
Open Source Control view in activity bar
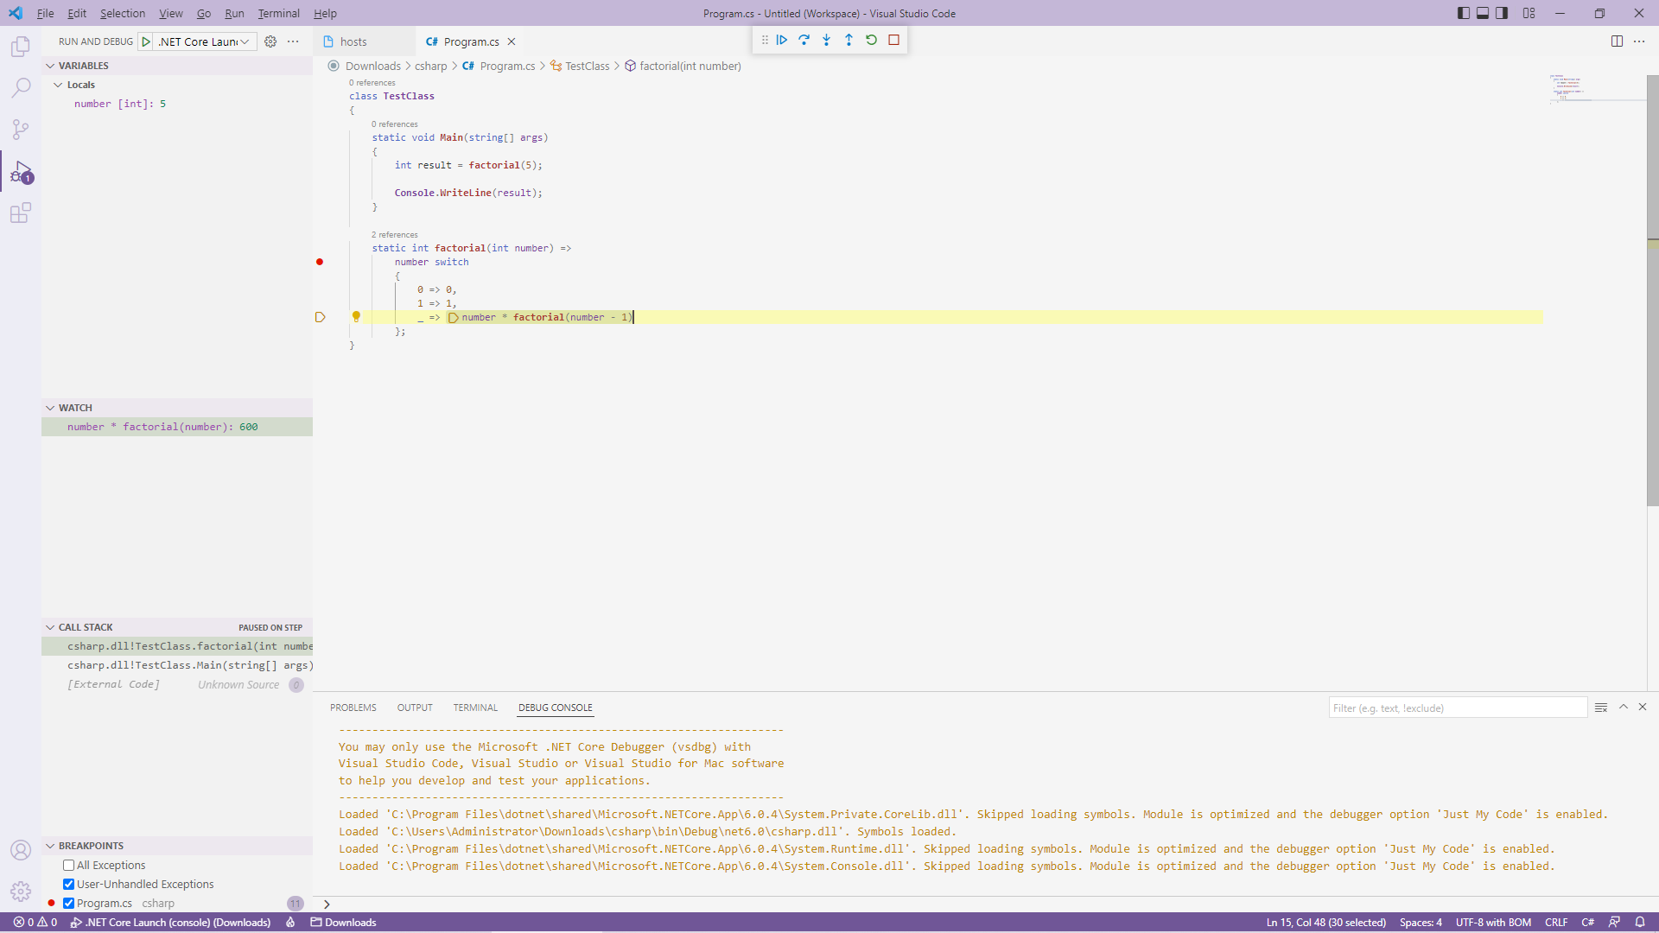click(x=21, y=130)
